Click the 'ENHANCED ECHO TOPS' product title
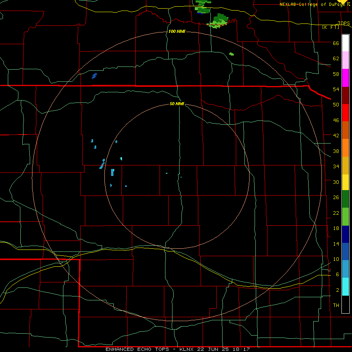The image size is (352, 352). tap(137, 349)
